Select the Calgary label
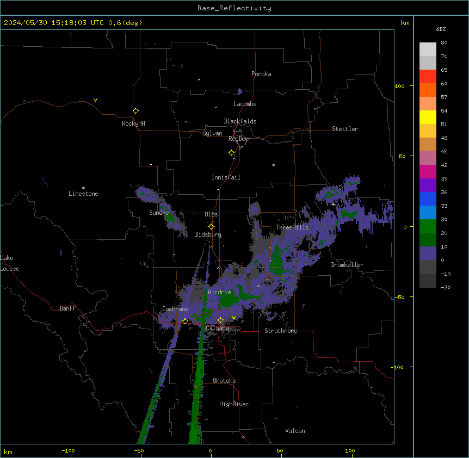The width and height of the screenshot is (469, 458). click(x=218, y=328)
